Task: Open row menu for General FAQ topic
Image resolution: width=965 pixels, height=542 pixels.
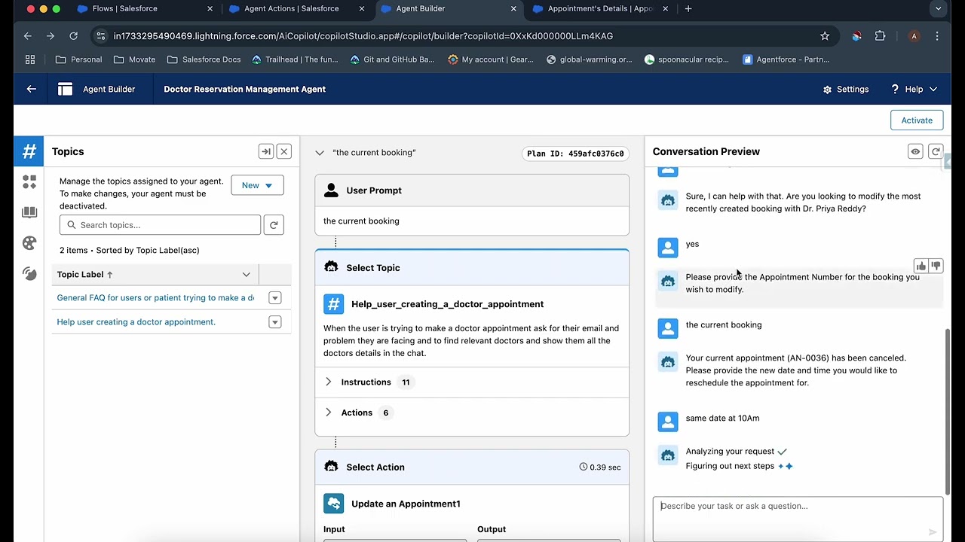Action: 274,298
